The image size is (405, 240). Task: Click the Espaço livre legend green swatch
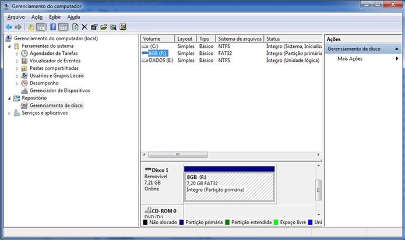(x=276, y=222)
